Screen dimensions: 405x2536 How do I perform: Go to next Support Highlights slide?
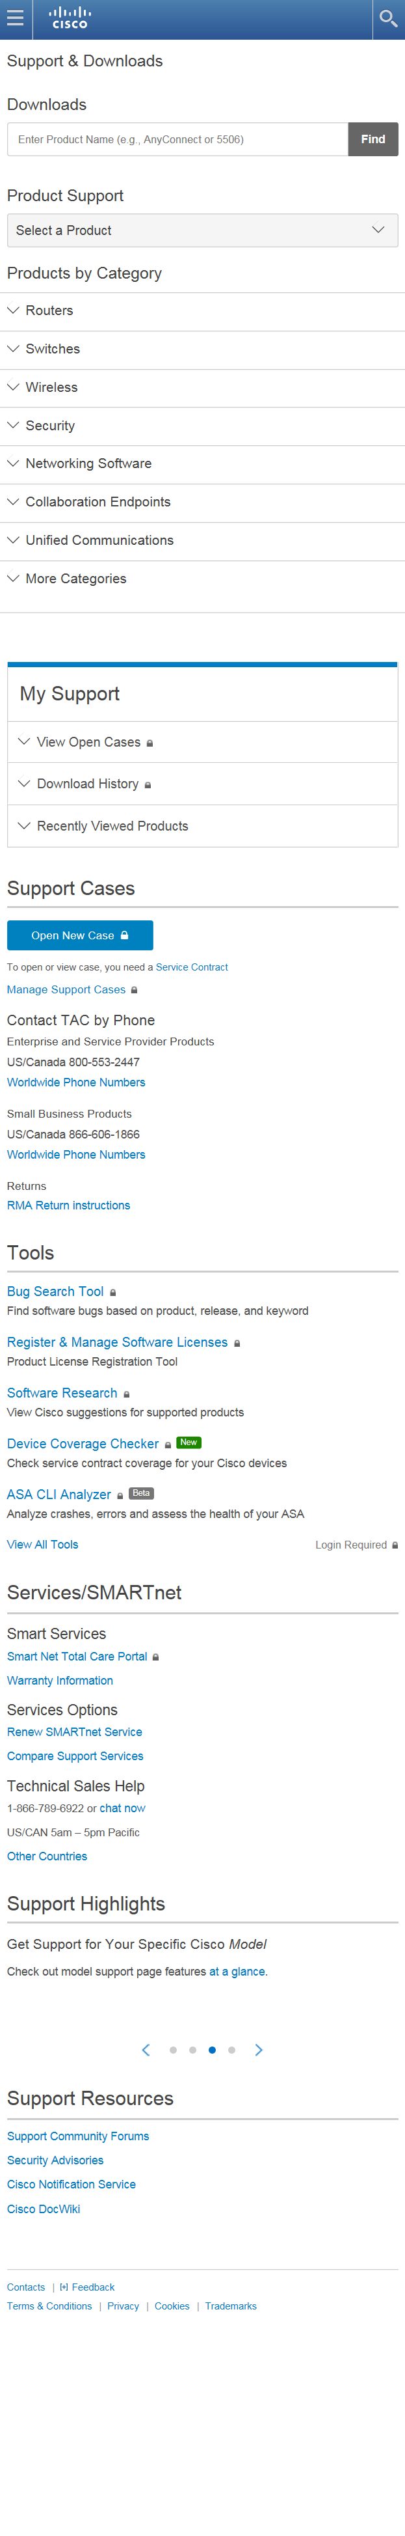pos(259,2048)
